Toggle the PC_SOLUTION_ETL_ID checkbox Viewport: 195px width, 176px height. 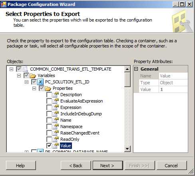pos(34,82)
